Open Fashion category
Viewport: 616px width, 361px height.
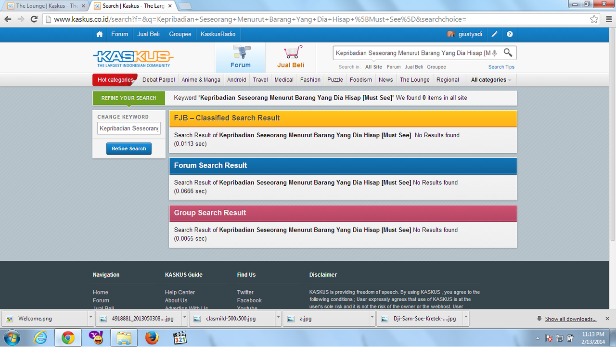click(310, 80)
